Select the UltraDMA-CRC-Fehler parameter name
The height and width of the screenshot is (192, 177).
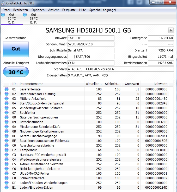(x=34, y=173)
